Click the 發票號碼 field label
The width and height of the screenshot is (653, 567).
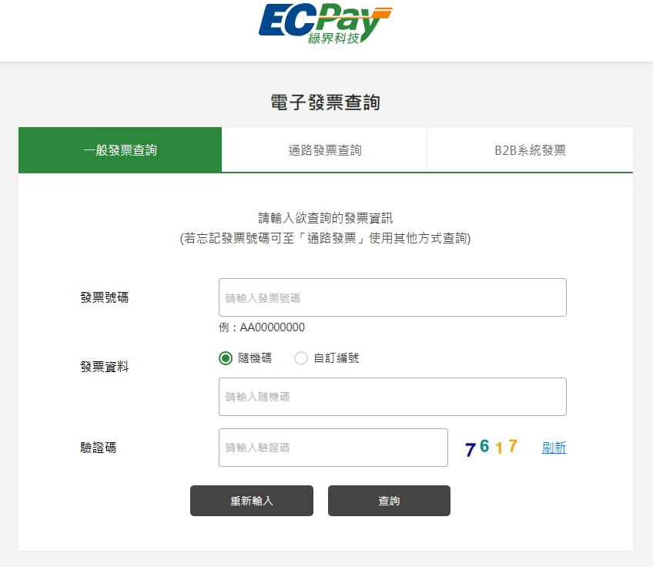point(105,297)
